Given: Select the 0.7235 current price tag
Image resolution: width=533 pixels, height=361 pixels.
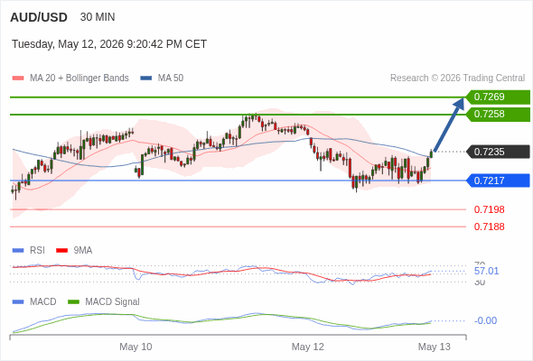Looking at the screenshot, I should pyautogui.click(x=498, y=152).
